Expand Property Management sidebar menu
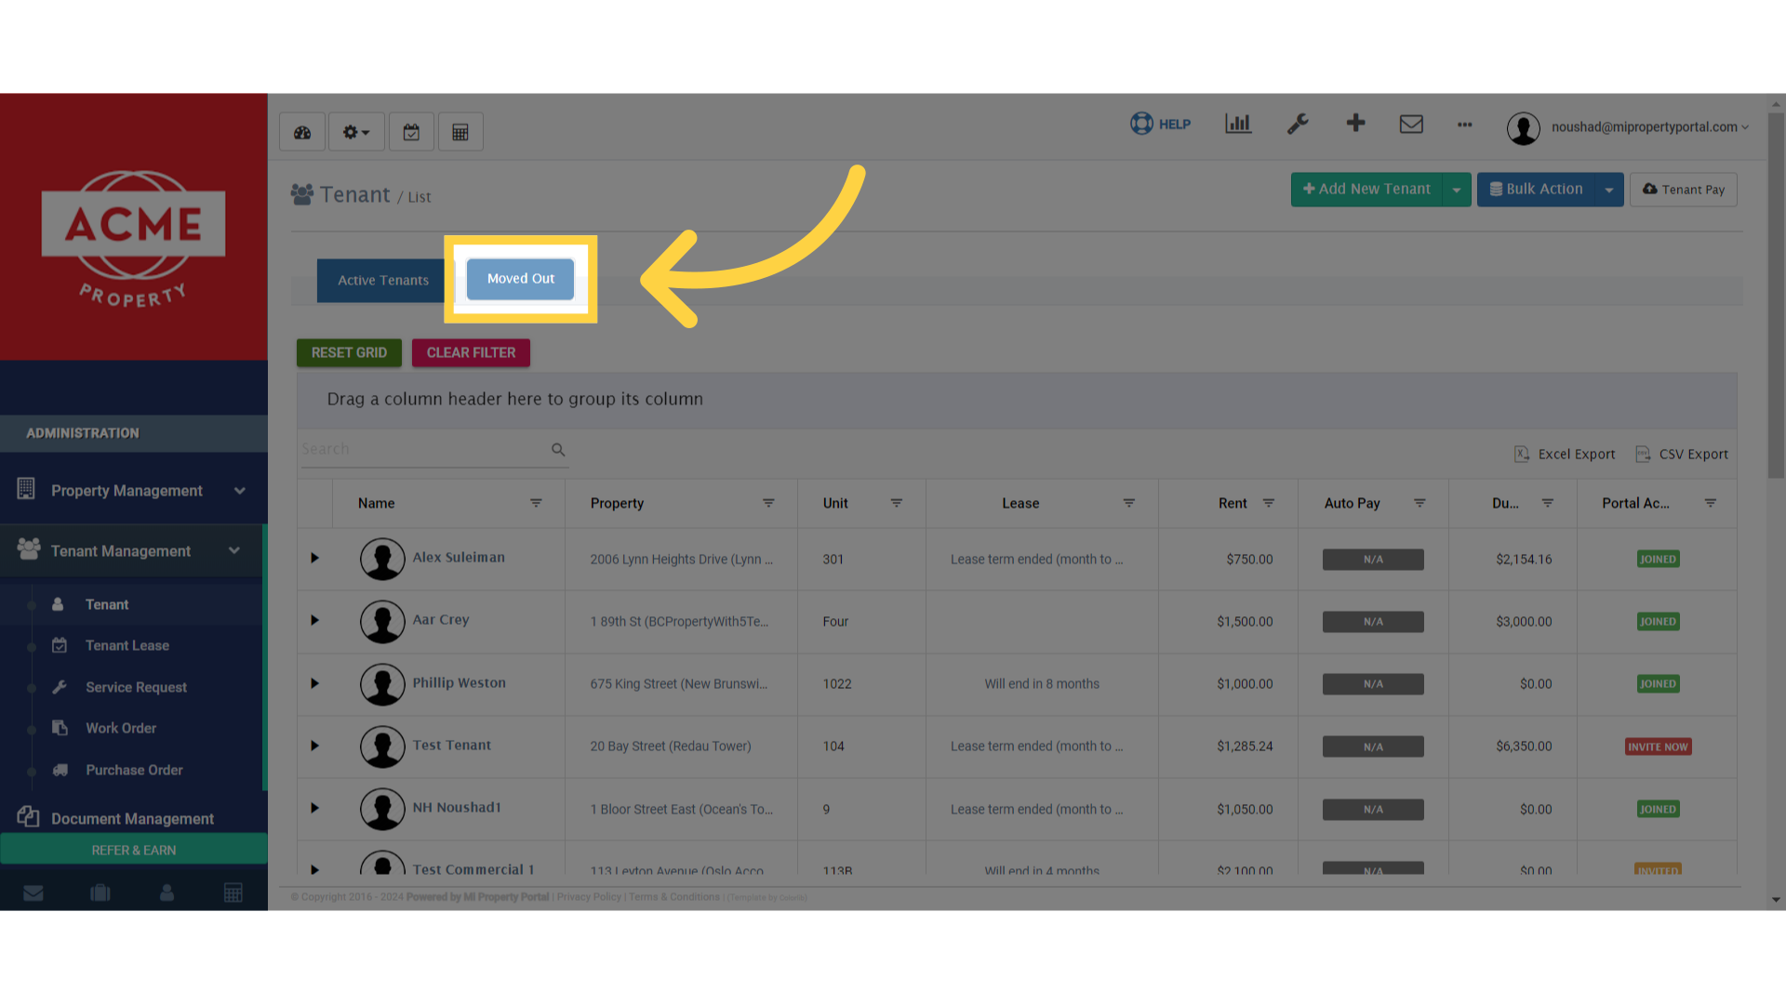The image size is (1786, 1004). pyautogui.click(x=134, y=491)
